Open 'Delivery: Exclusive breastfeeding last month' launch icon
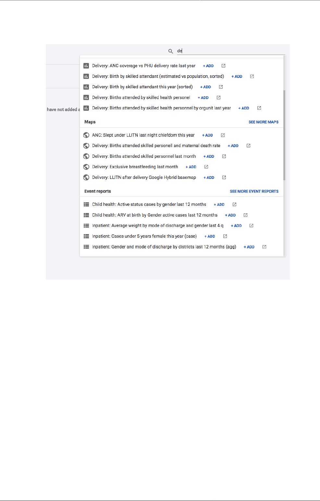 (206, 167)
